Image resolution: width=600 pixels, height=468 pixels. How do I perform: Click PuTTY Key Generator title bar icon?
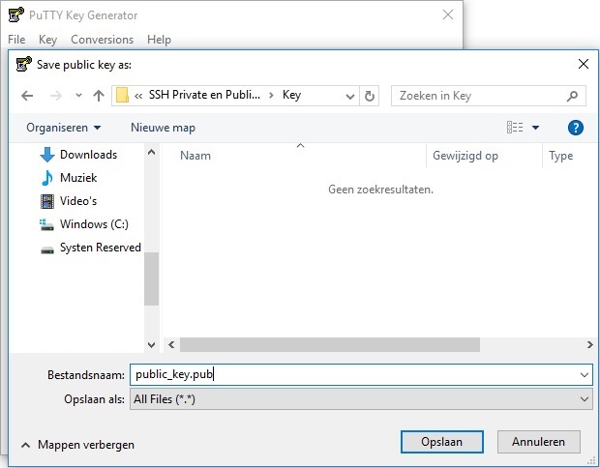coord(16,15)
